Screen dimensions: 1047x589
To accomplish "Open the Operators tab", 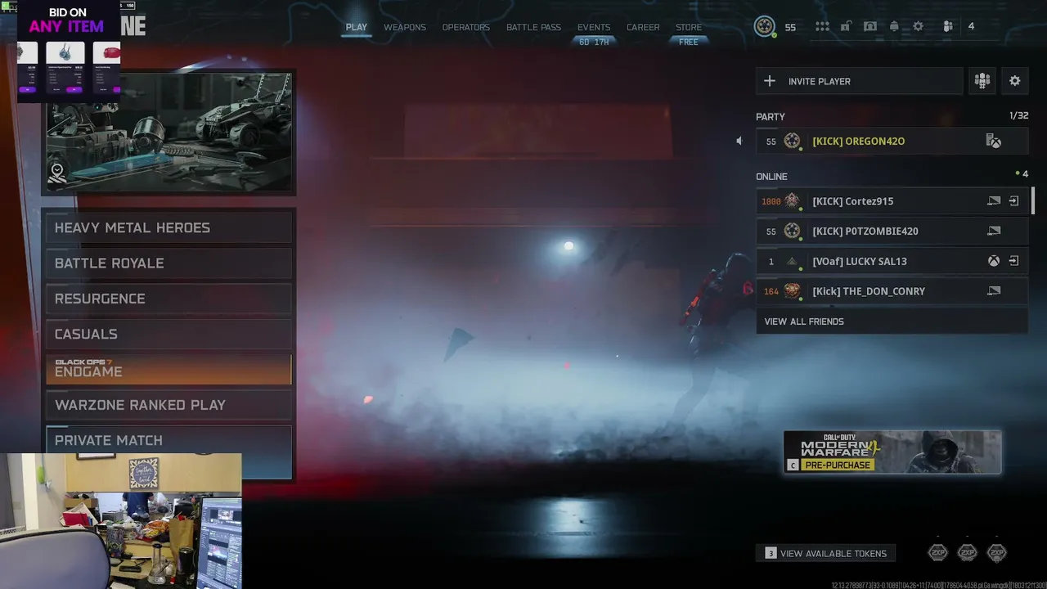I will (466, 27).
